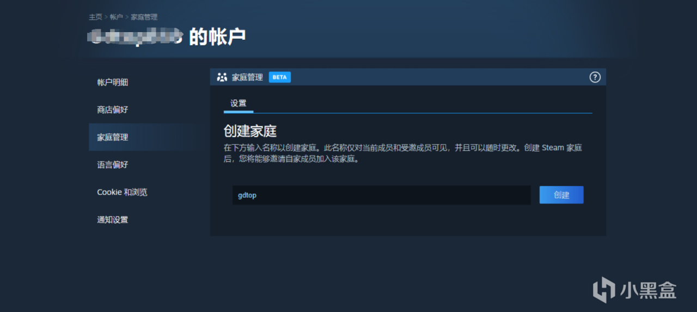Go to 帐户 breadcrumb link
This screenshot has width=697, height=312.
click(x=117, y=17)
